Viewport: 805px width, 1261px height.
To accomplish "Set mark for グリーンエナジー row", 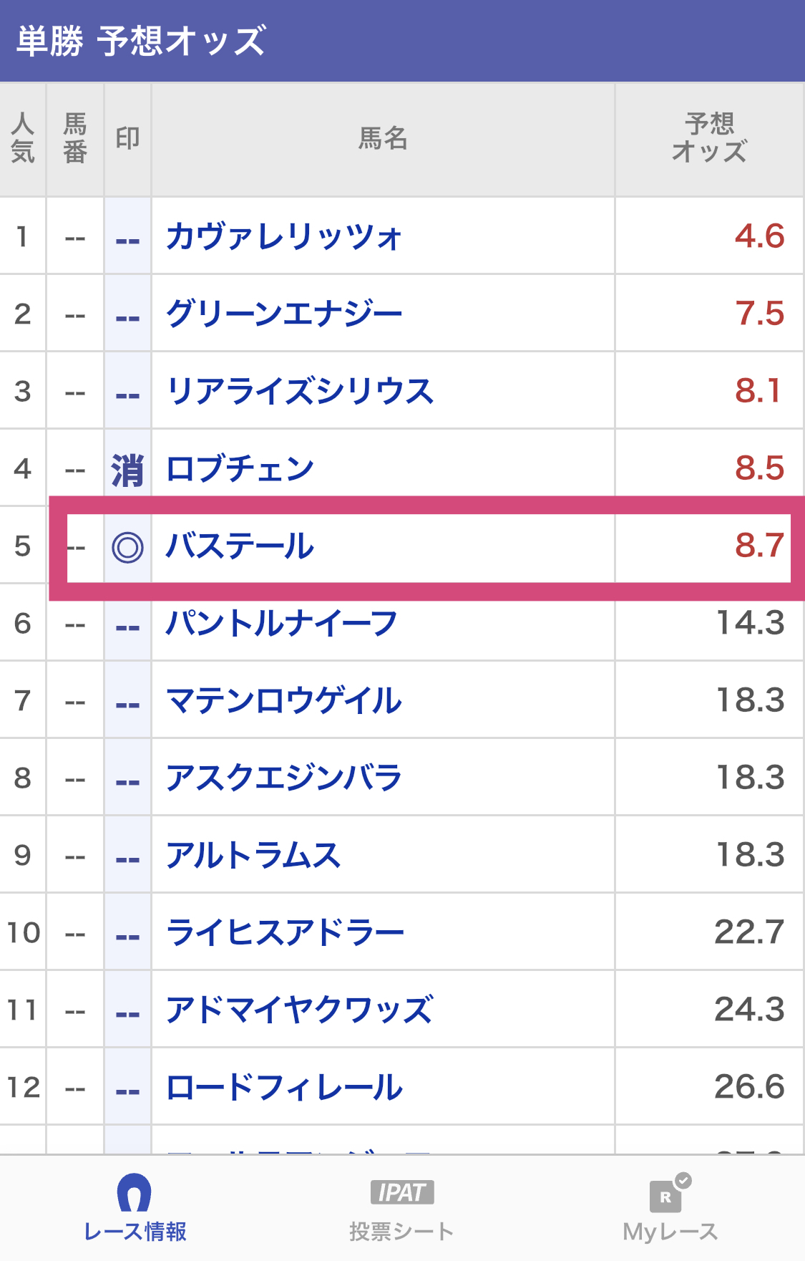I will [x=127, y=314].
